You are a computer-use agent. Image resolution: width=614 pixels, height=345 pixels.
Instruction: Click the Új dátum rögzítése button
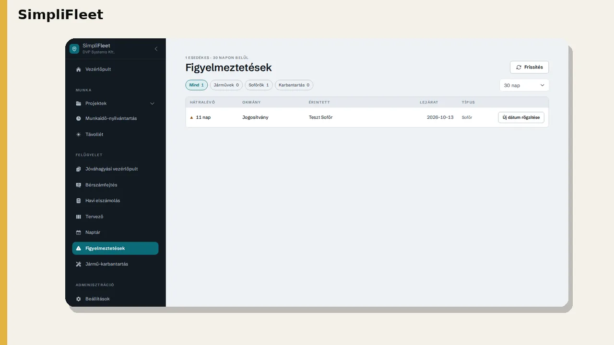pyautogui.click(x=521, y=117)
